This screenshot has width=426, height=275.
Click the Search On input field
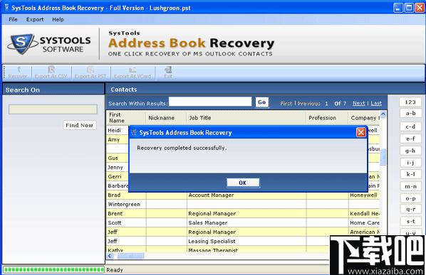tap(53, 109)
